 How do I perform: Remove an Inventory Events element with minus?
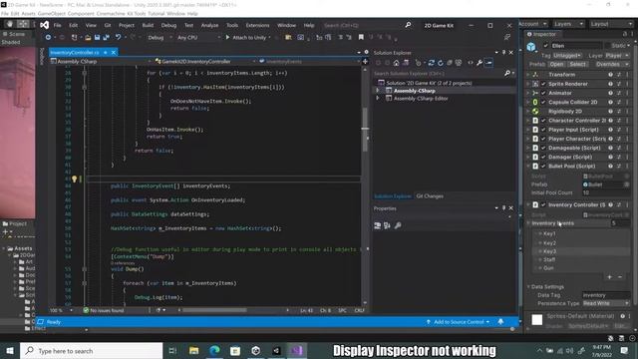click(x=620, y=277)
